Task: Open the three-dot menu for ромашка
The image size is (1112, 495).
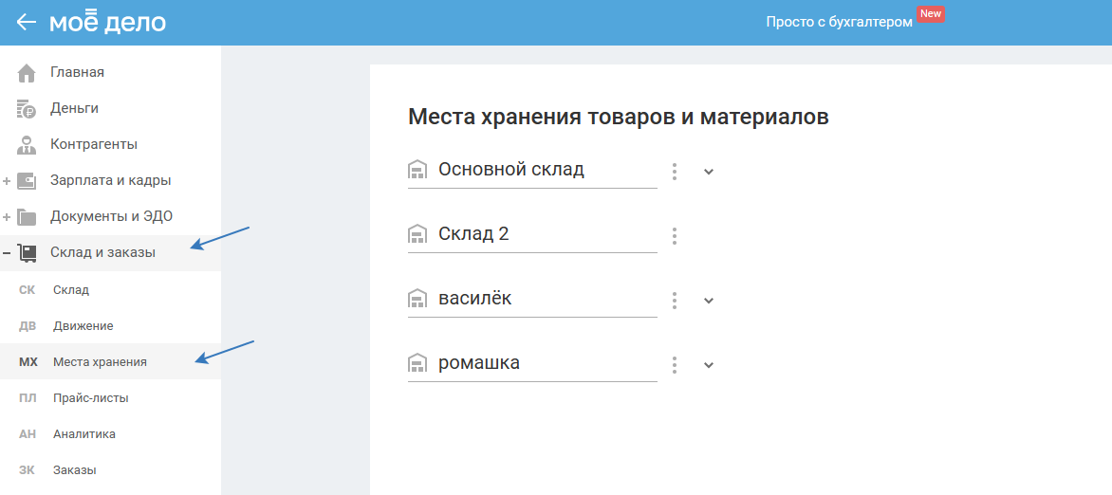Action: click(675, 364)
